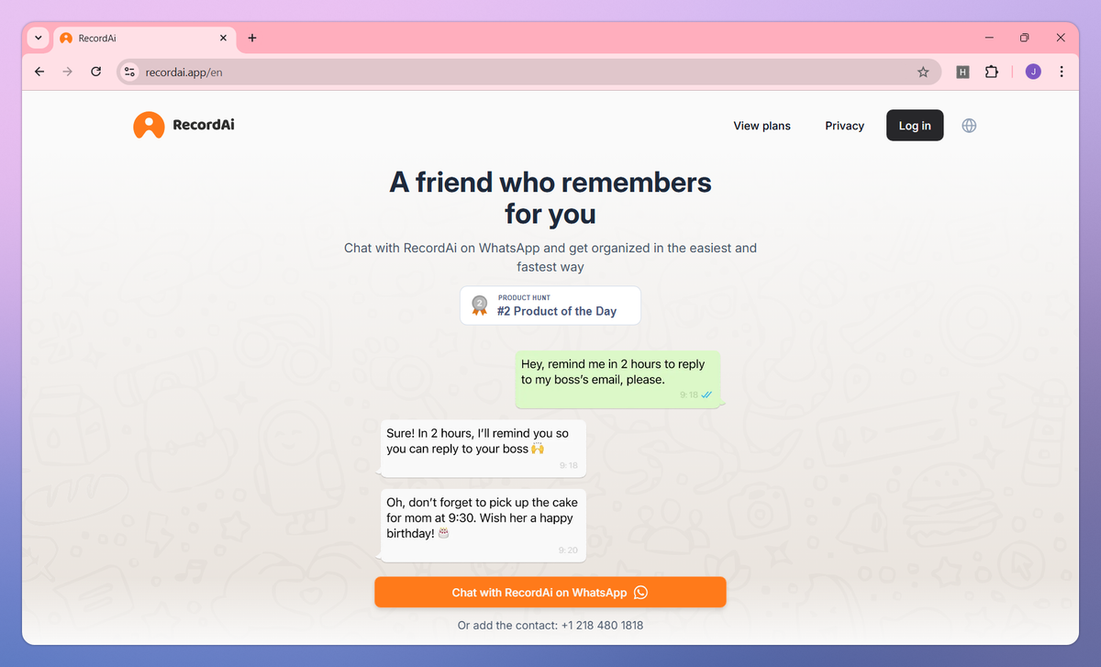Click the browser forward arrow
Image resolution: width=1101 pixels, height=667 pixels.
[x=67, y=72]
